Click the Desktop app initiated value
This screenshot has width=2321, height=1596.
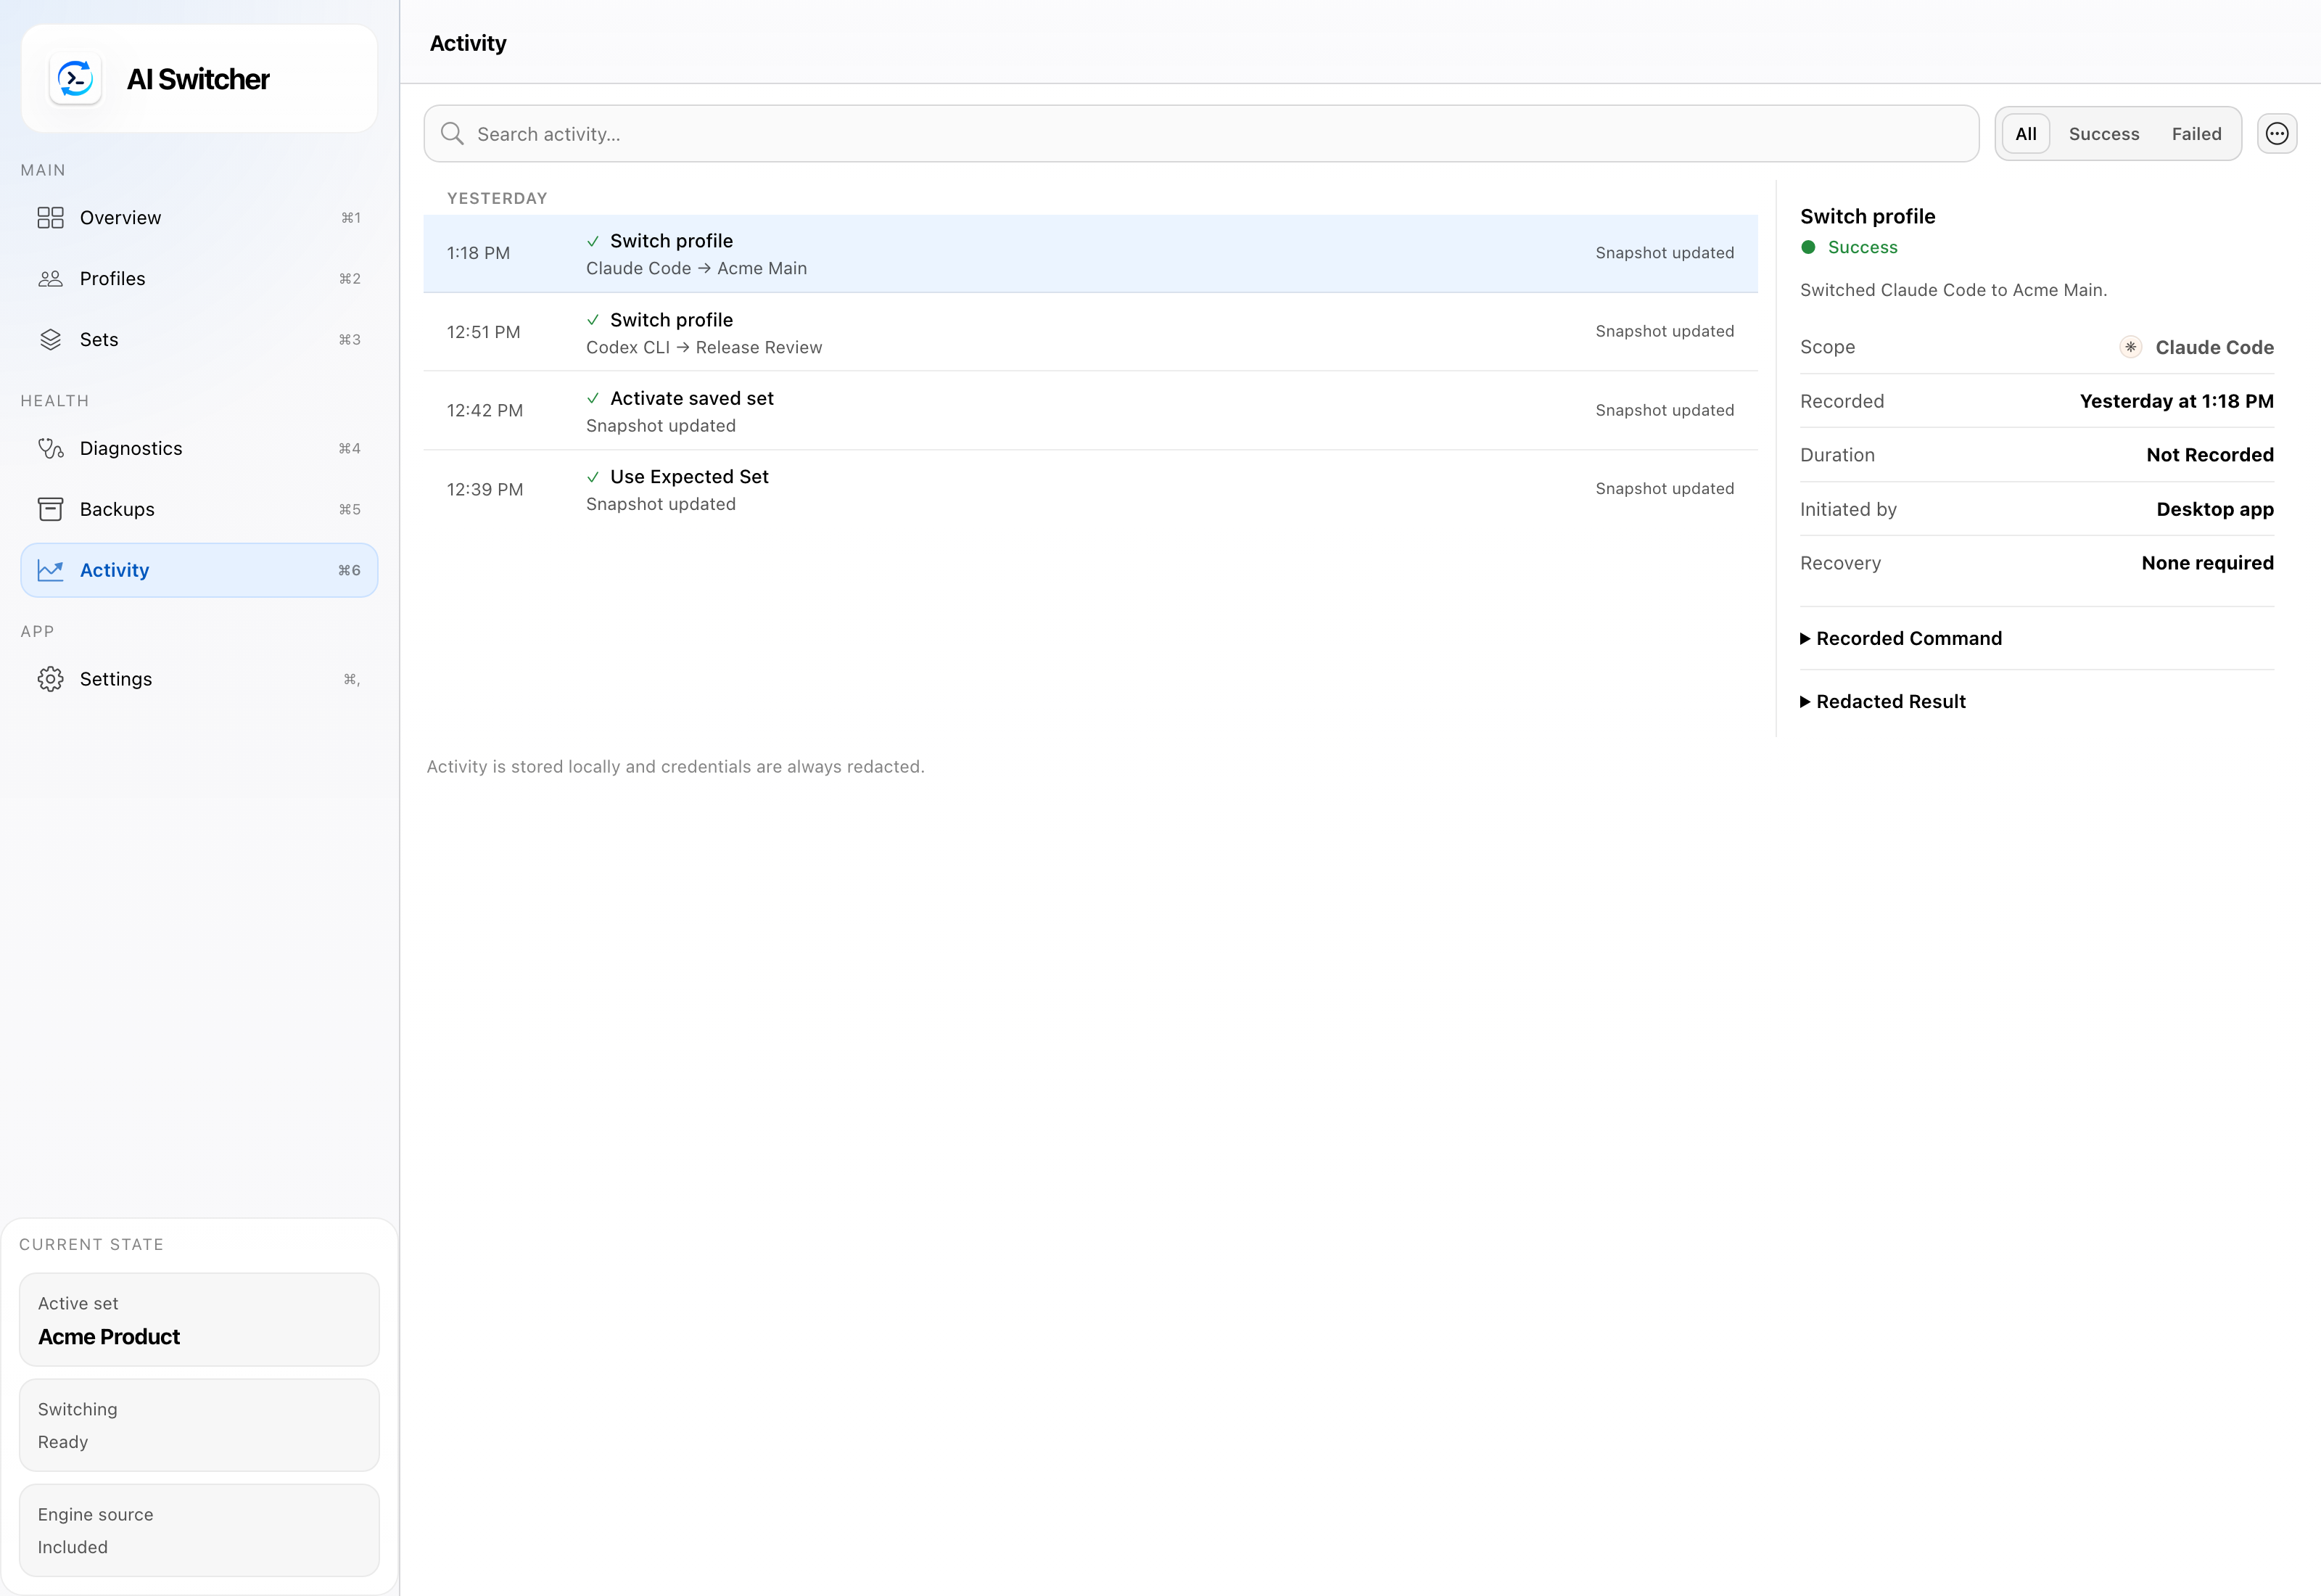[2214, 509]
